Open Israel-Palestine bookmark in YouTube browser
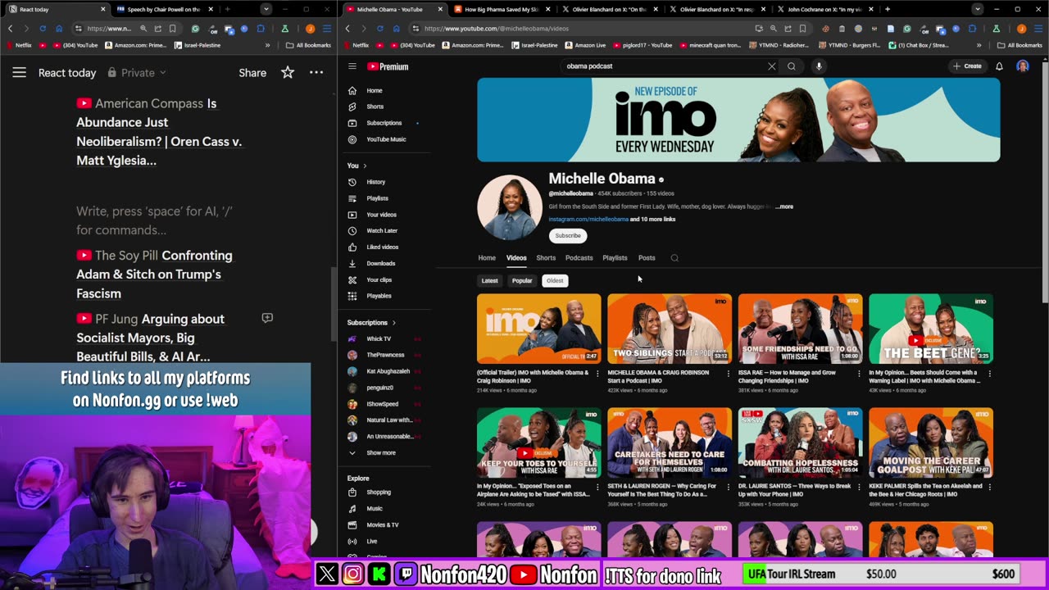This screenshot has height=590, width=1049. click(535, 45)
